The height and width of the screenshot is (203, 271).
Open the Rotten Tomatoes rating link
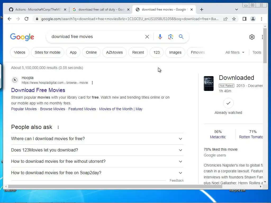coord(251,137)
